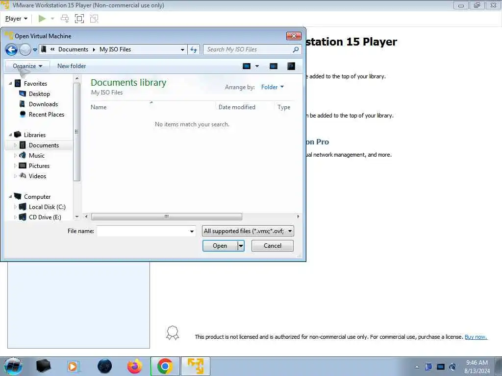Click the Enter full screen mode icon
The image size is (502, 376).
coord(79,19)
